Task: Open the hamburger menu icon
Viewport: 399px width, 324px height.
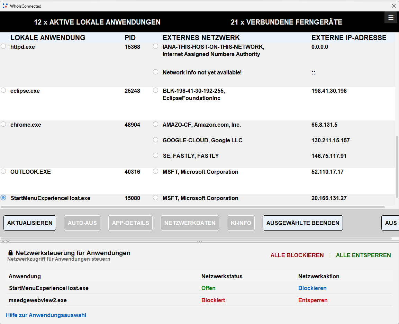Action: (391, 18)
